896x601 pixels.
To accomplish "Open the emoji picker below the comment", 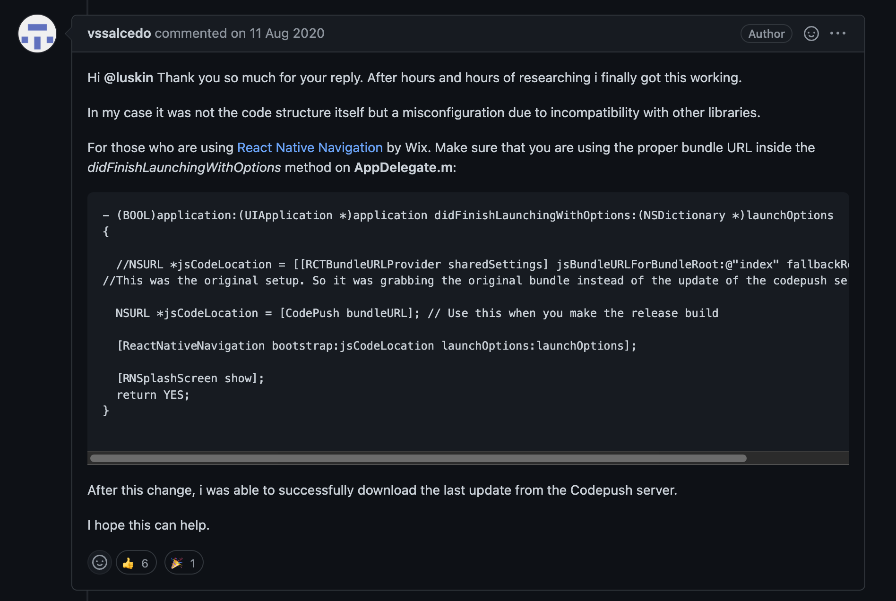I will point(99,562).
